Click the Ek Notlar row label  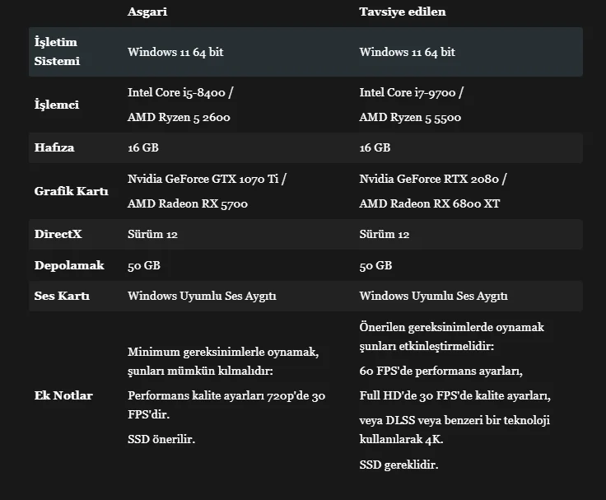coord(63,395)
